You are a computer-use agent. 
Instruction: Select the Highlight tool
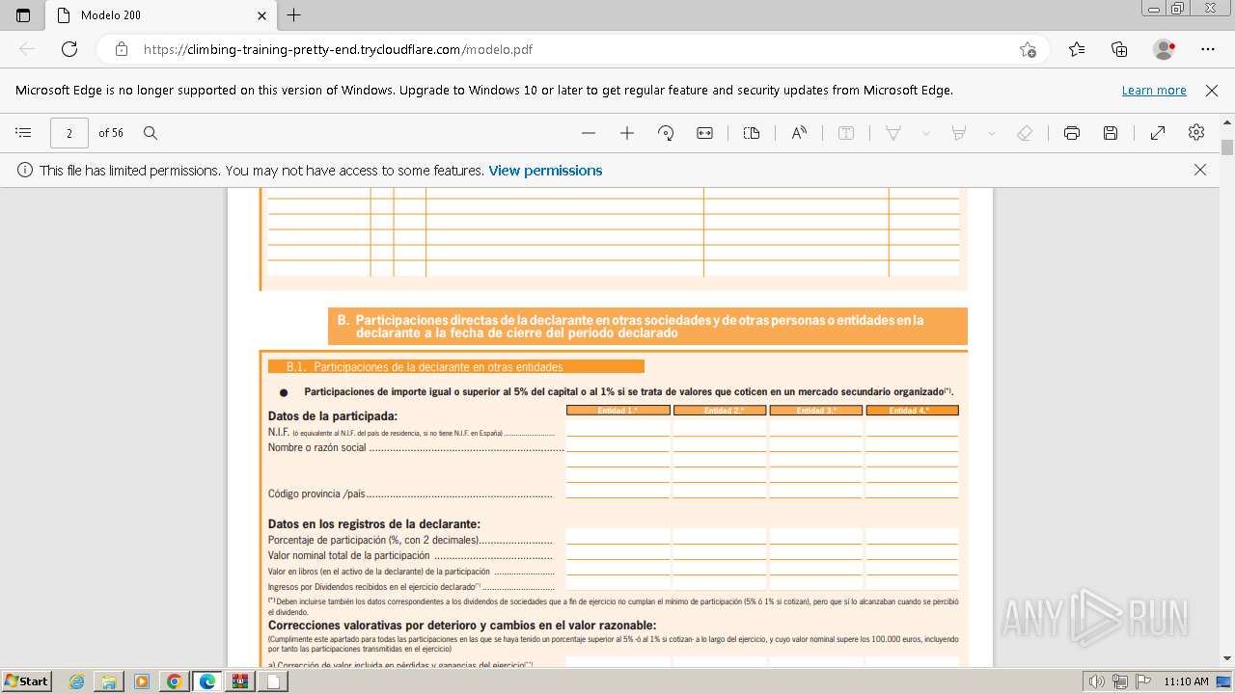pos(959,133)
